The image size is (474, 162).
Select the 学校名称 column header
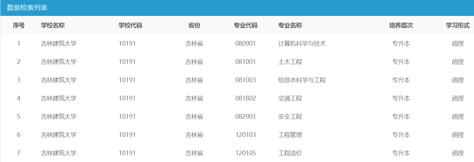click(53, 25)
